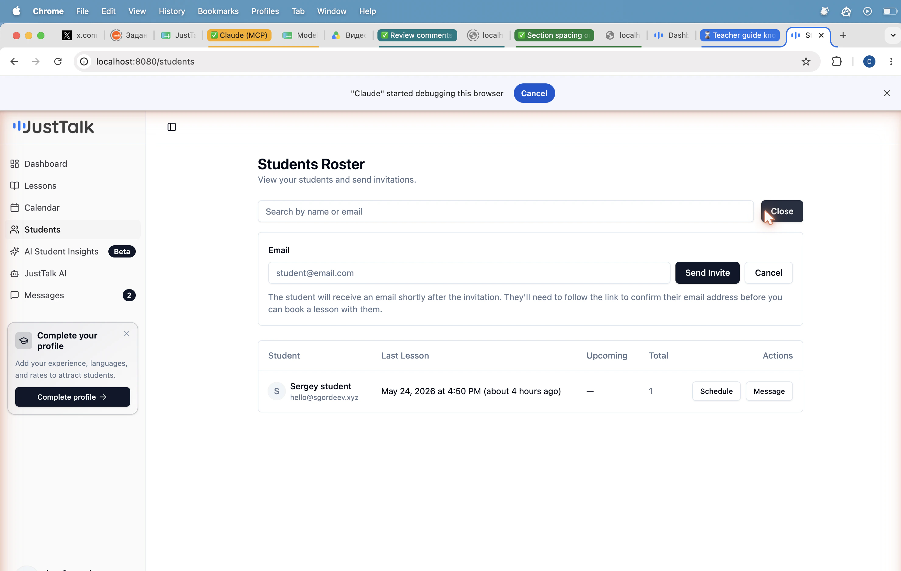Open the Tab menu
Image resolution: width=901 pixels, height=571 pixels.
point(298,11)
